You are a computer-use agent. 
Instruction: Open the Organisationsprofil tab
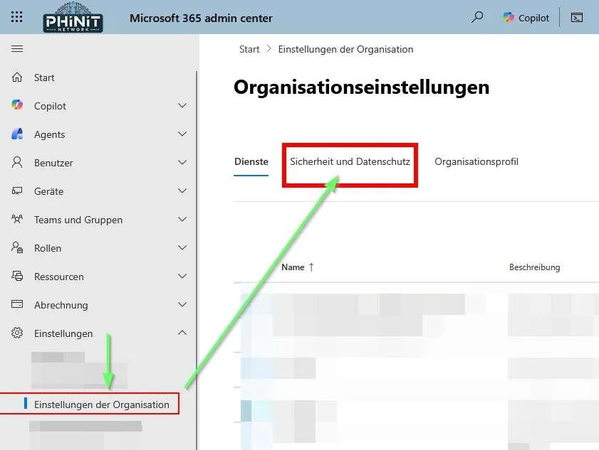(x=476, y=161)
